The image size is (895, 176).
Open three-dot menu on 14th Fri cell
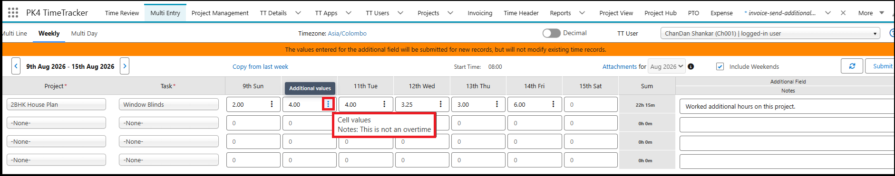tap(553, 104)
